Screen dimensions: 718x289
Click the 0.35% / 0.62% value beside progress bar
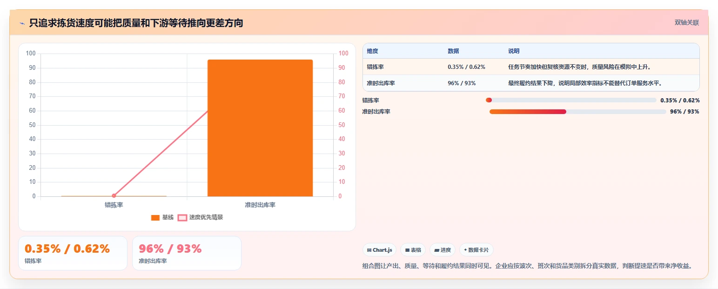pyautogui.click(x=680, y=100)
